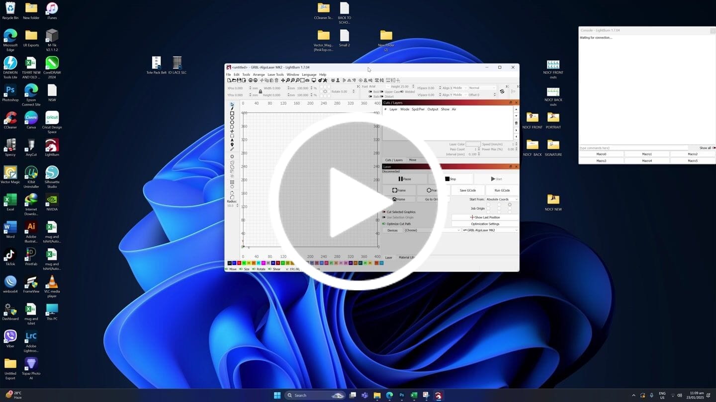Enable Cut Selected Graphics switch
Viewport: 716px width, 402px height.
click(384, 212)
